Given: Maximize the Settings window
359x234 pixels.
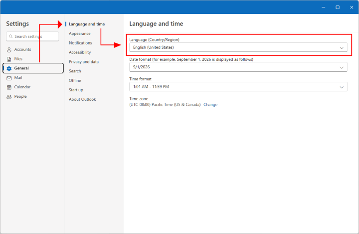Looking at the screenshot, I should tap(338, 7).
